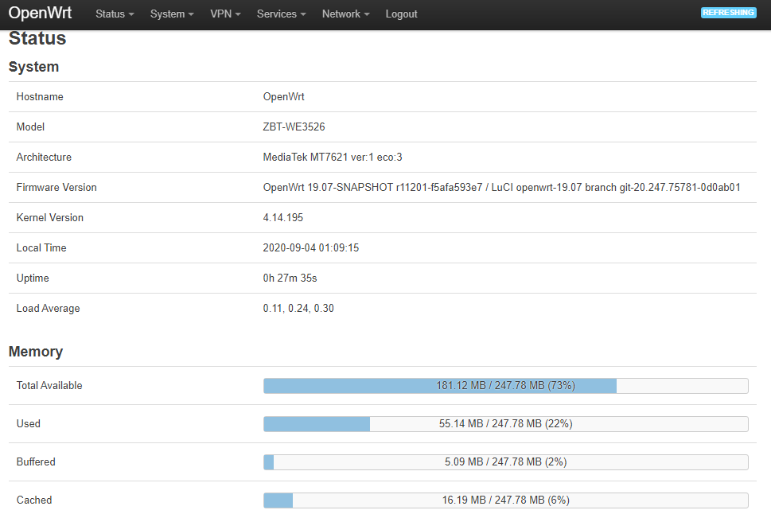
Task: Select the Total Available memory progress bar
Action: pos(505,386)
